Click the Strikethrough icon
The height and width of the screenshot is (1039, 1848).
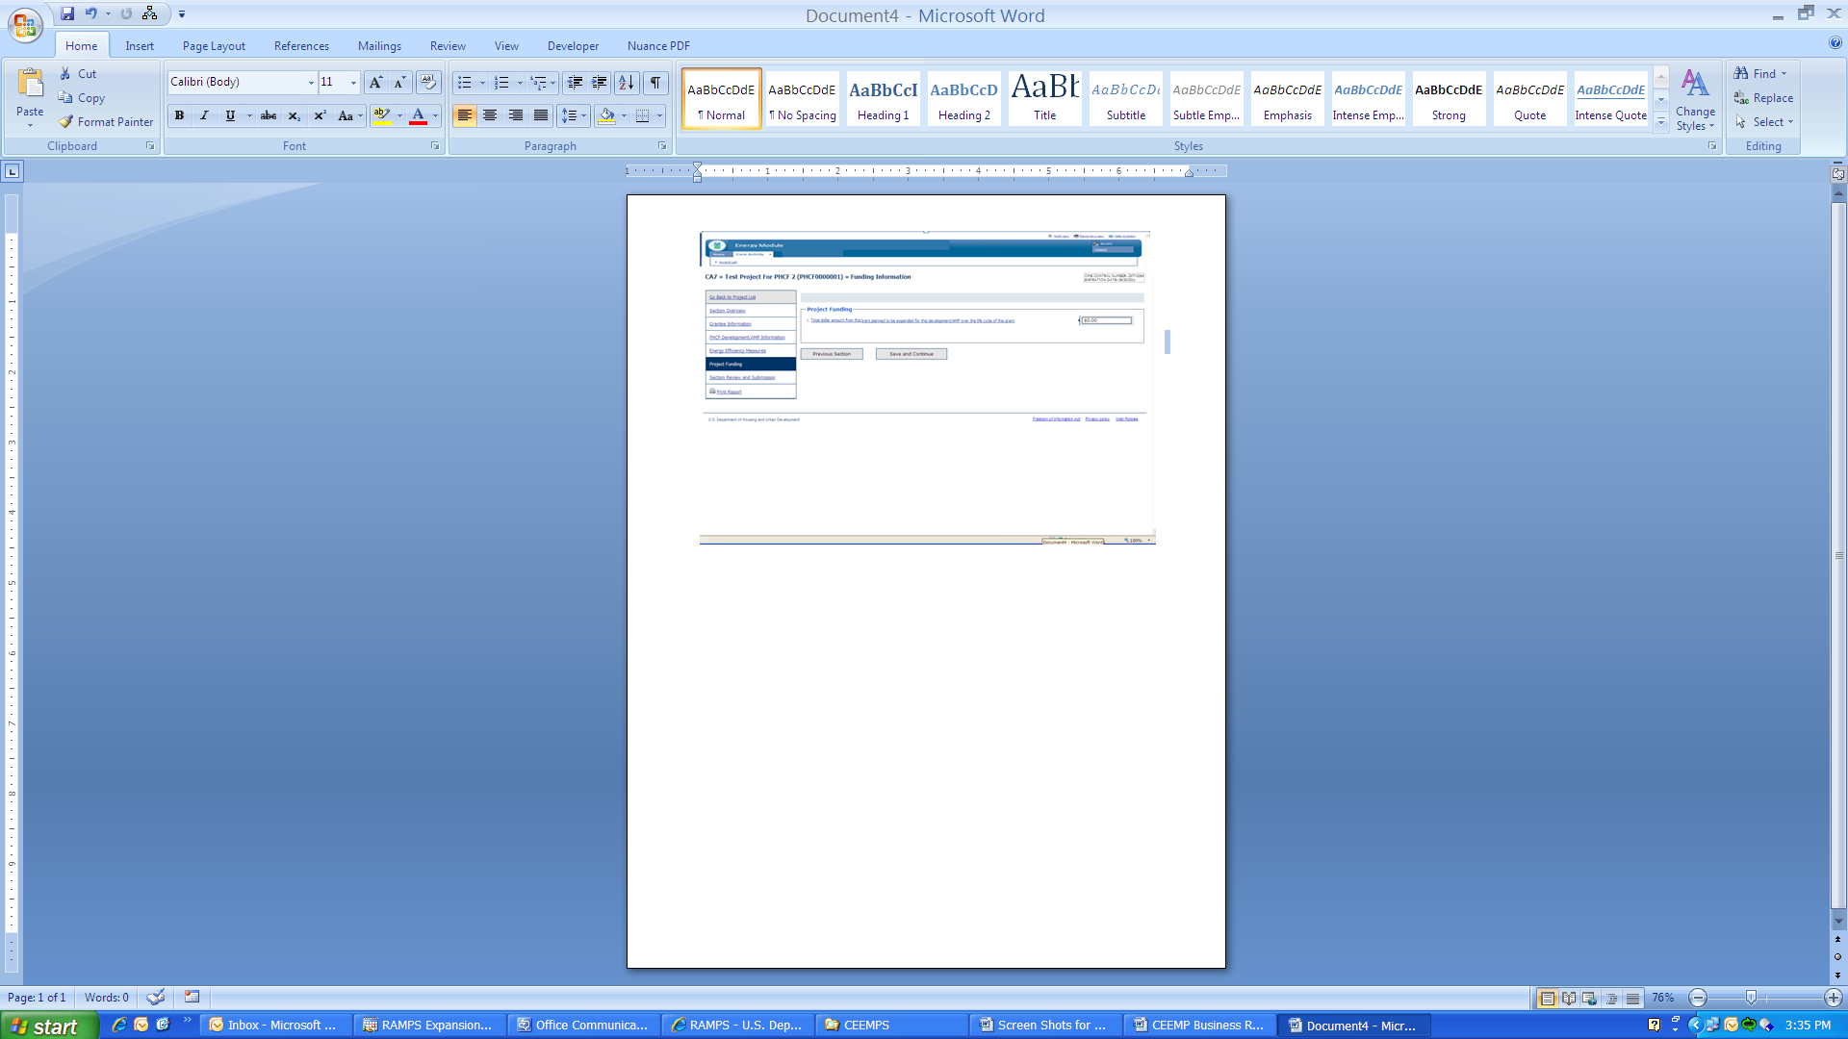coord(269,115)
